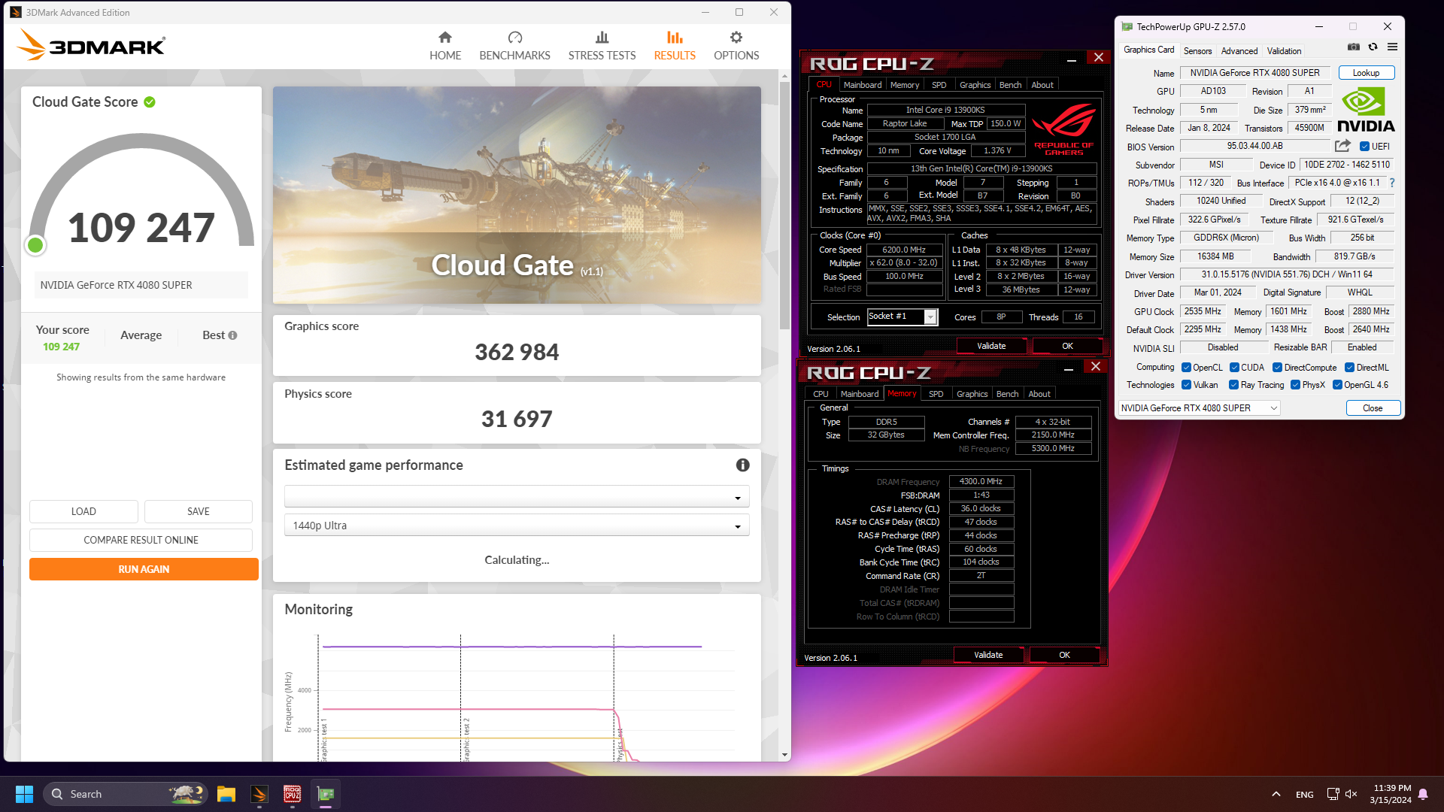Toggle the Ray Tracing checkbox in GPU-Z

click(1233, 385)
